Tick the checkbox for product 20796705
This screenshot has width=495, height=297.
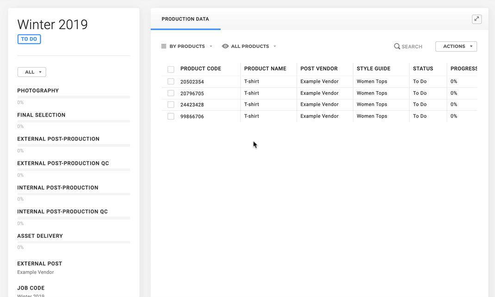tap(171, 93)
